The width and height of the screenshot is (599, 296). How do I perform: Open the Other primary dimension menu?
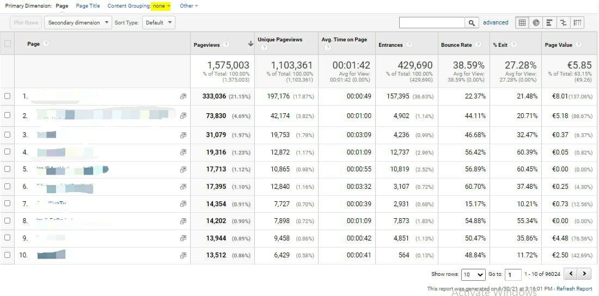(188, 5)
